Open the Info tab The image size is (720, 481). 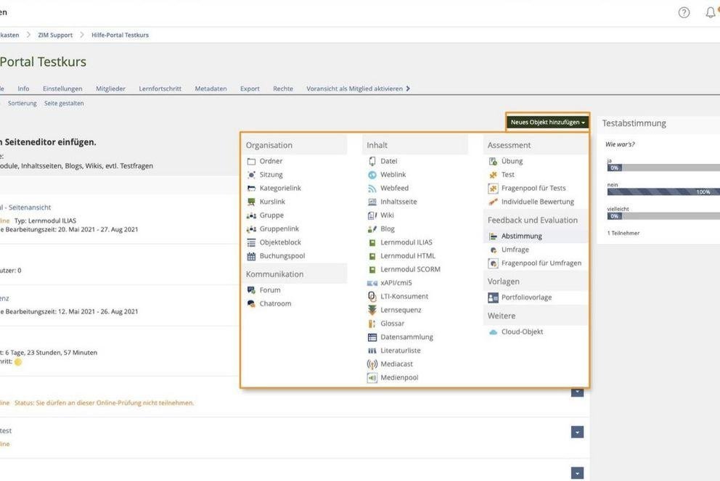[x=23, y=89]
